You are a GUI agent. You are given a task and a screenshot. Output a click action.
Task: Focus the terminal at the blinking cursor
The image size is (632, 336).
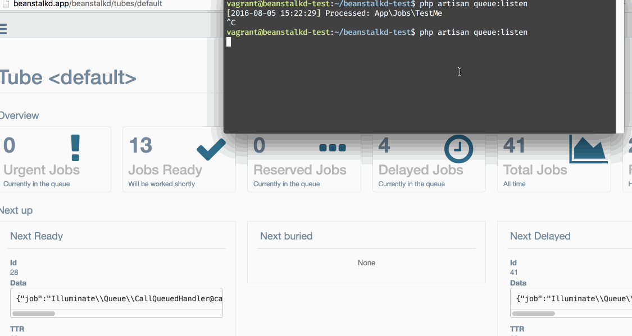pyautogui.click(x=229, y=42)
